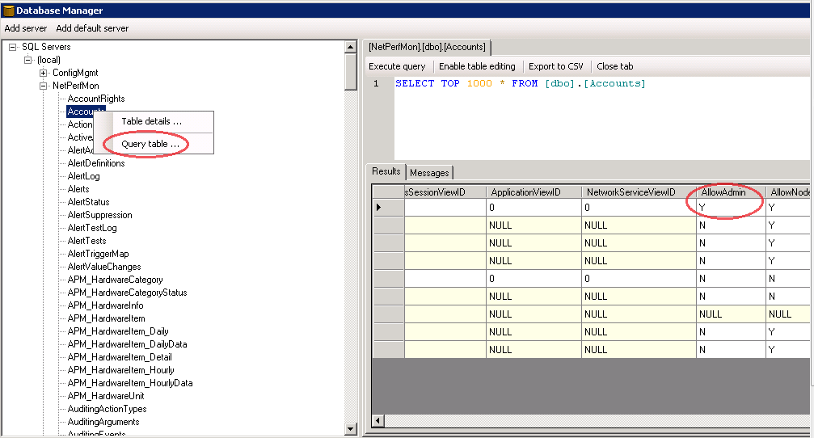Collapse the SQL Servers tree node
This screenshot has width=814, height=438.
click(x=13, y=47)
